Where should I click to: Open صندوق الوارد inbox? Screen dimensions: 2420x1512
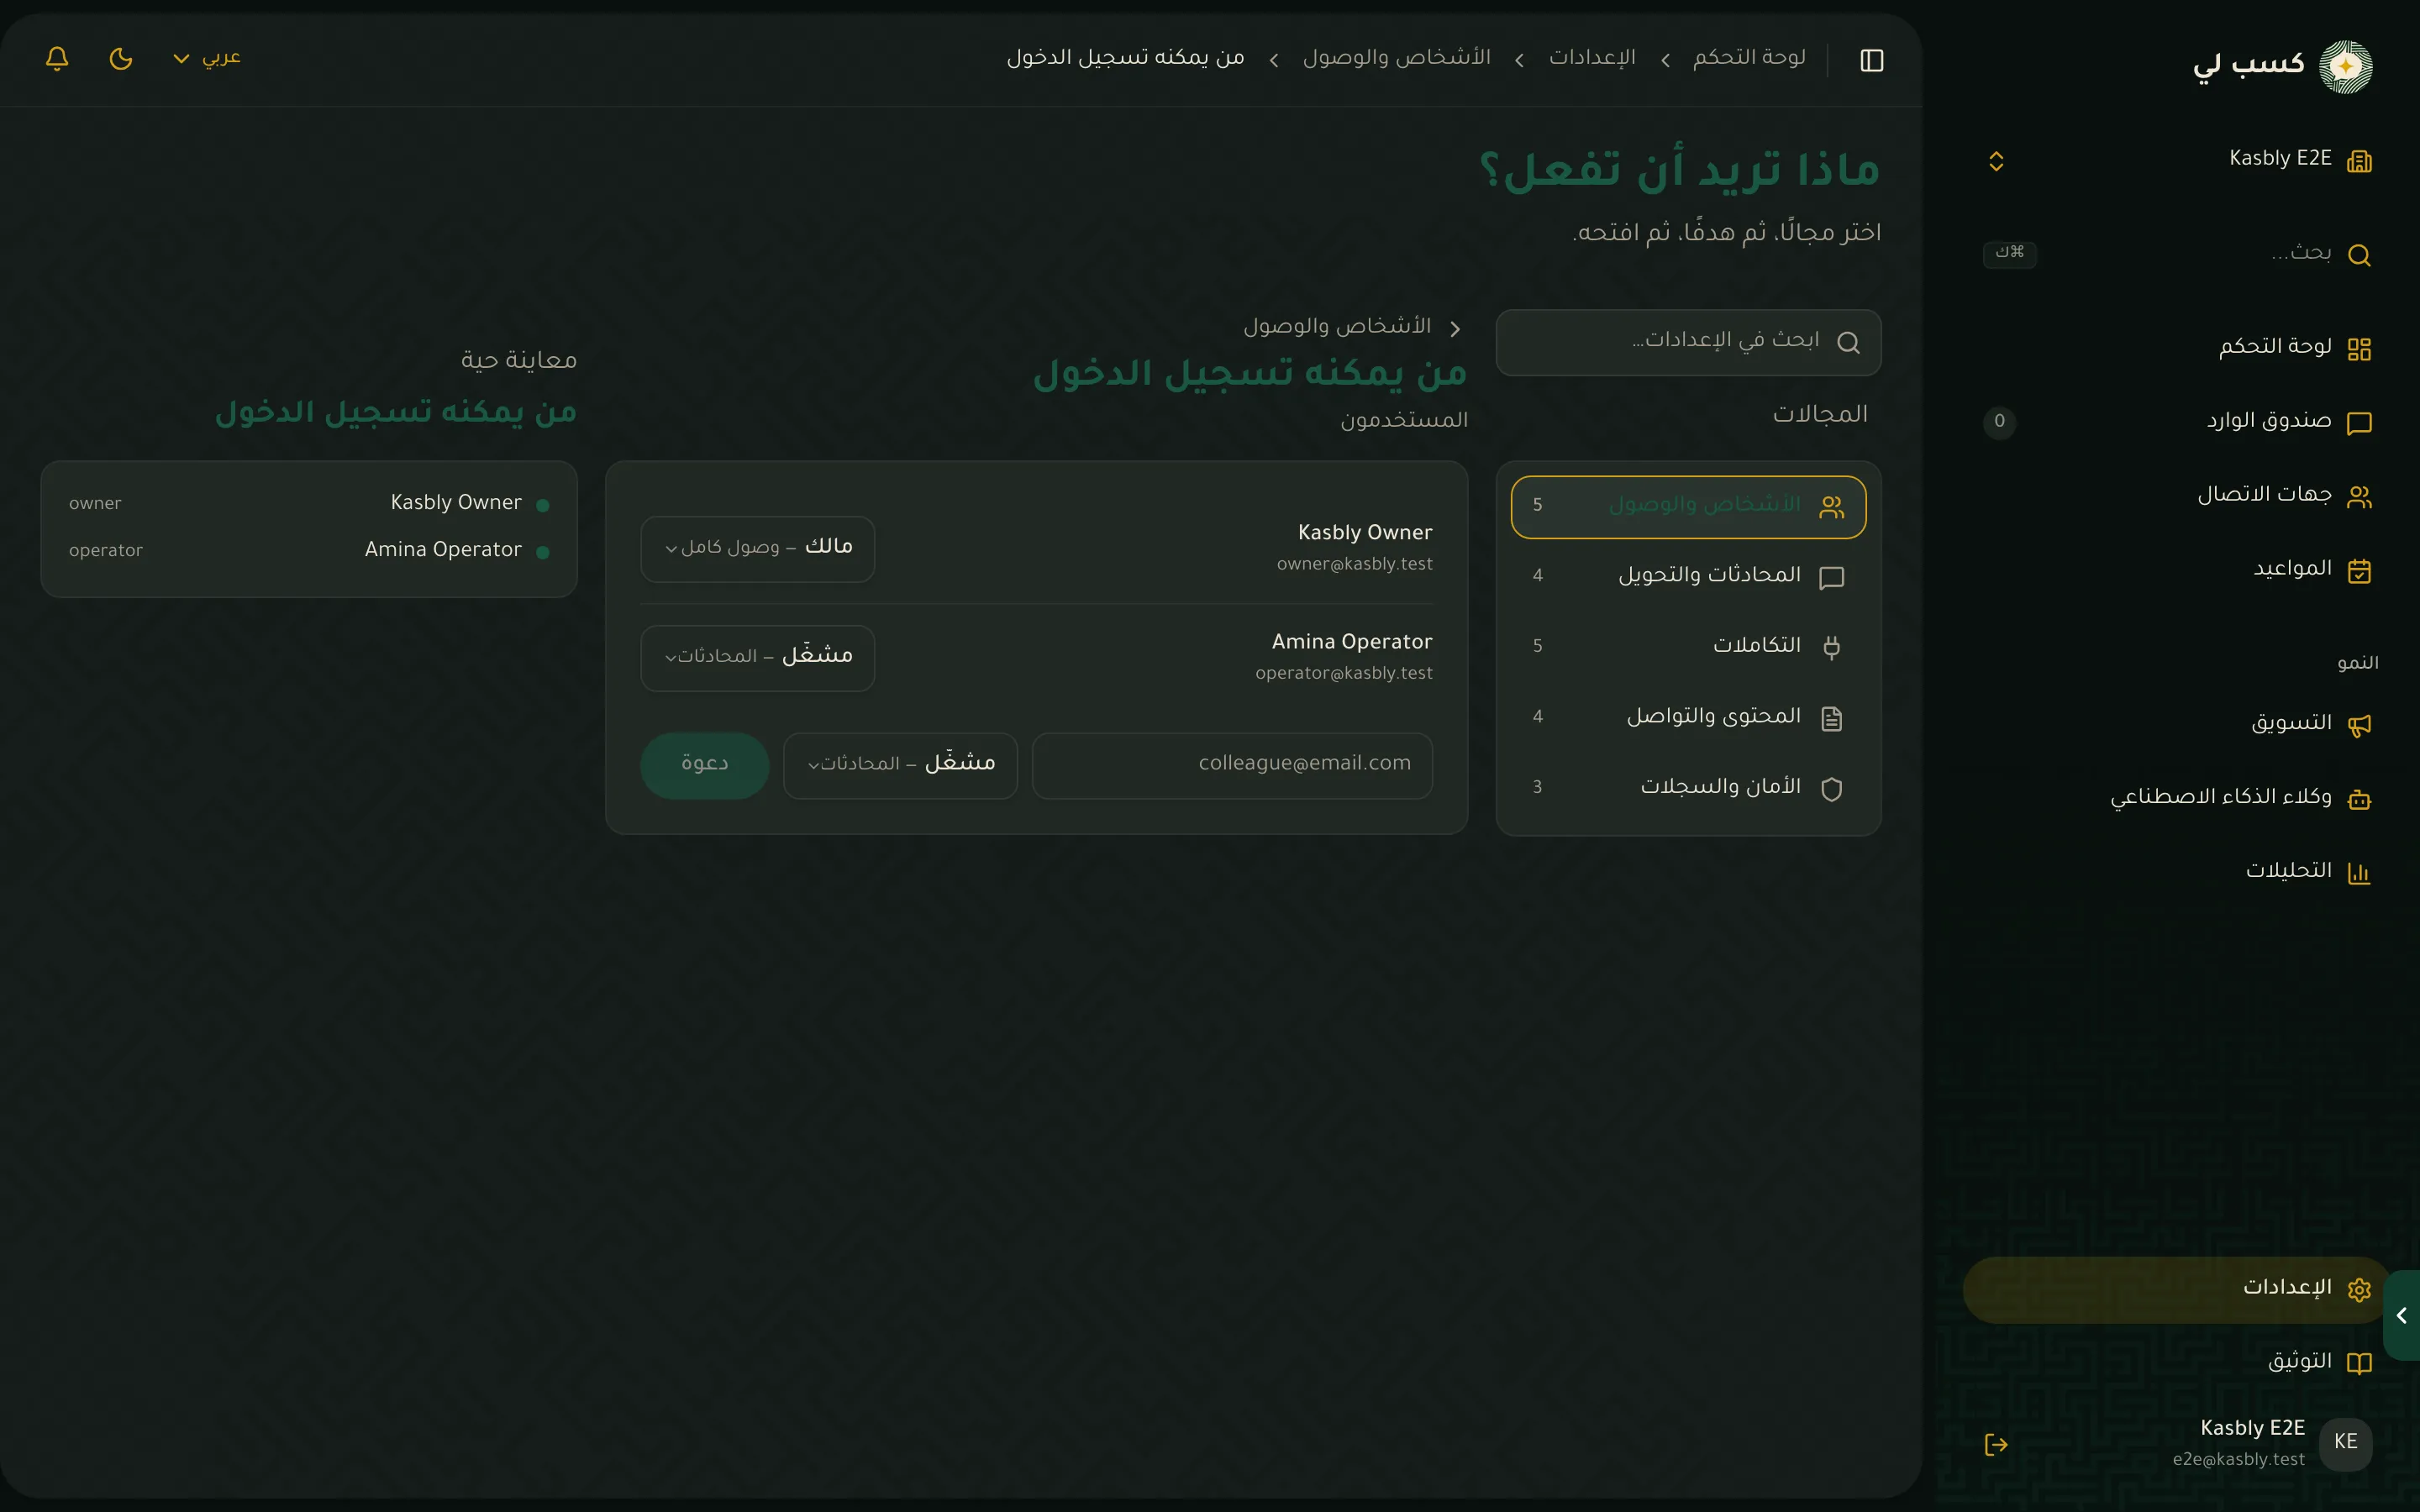click(x=2180, y=422)
